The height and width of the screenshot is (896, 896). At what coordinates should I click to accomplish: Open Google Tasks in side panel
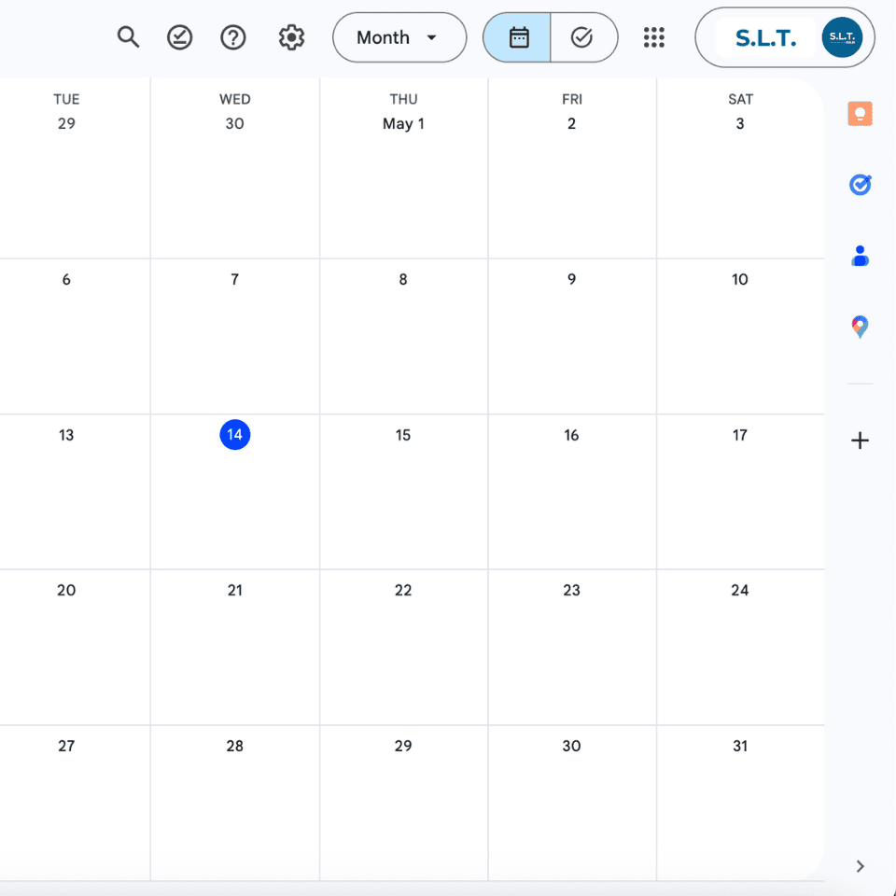point(860,185)
